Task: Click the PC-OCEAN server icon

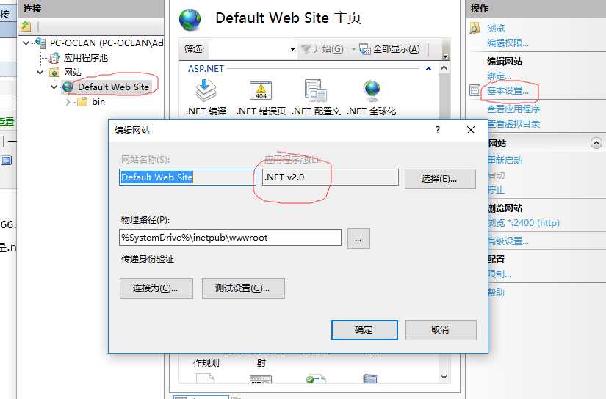Action: [x=40, y=43]
